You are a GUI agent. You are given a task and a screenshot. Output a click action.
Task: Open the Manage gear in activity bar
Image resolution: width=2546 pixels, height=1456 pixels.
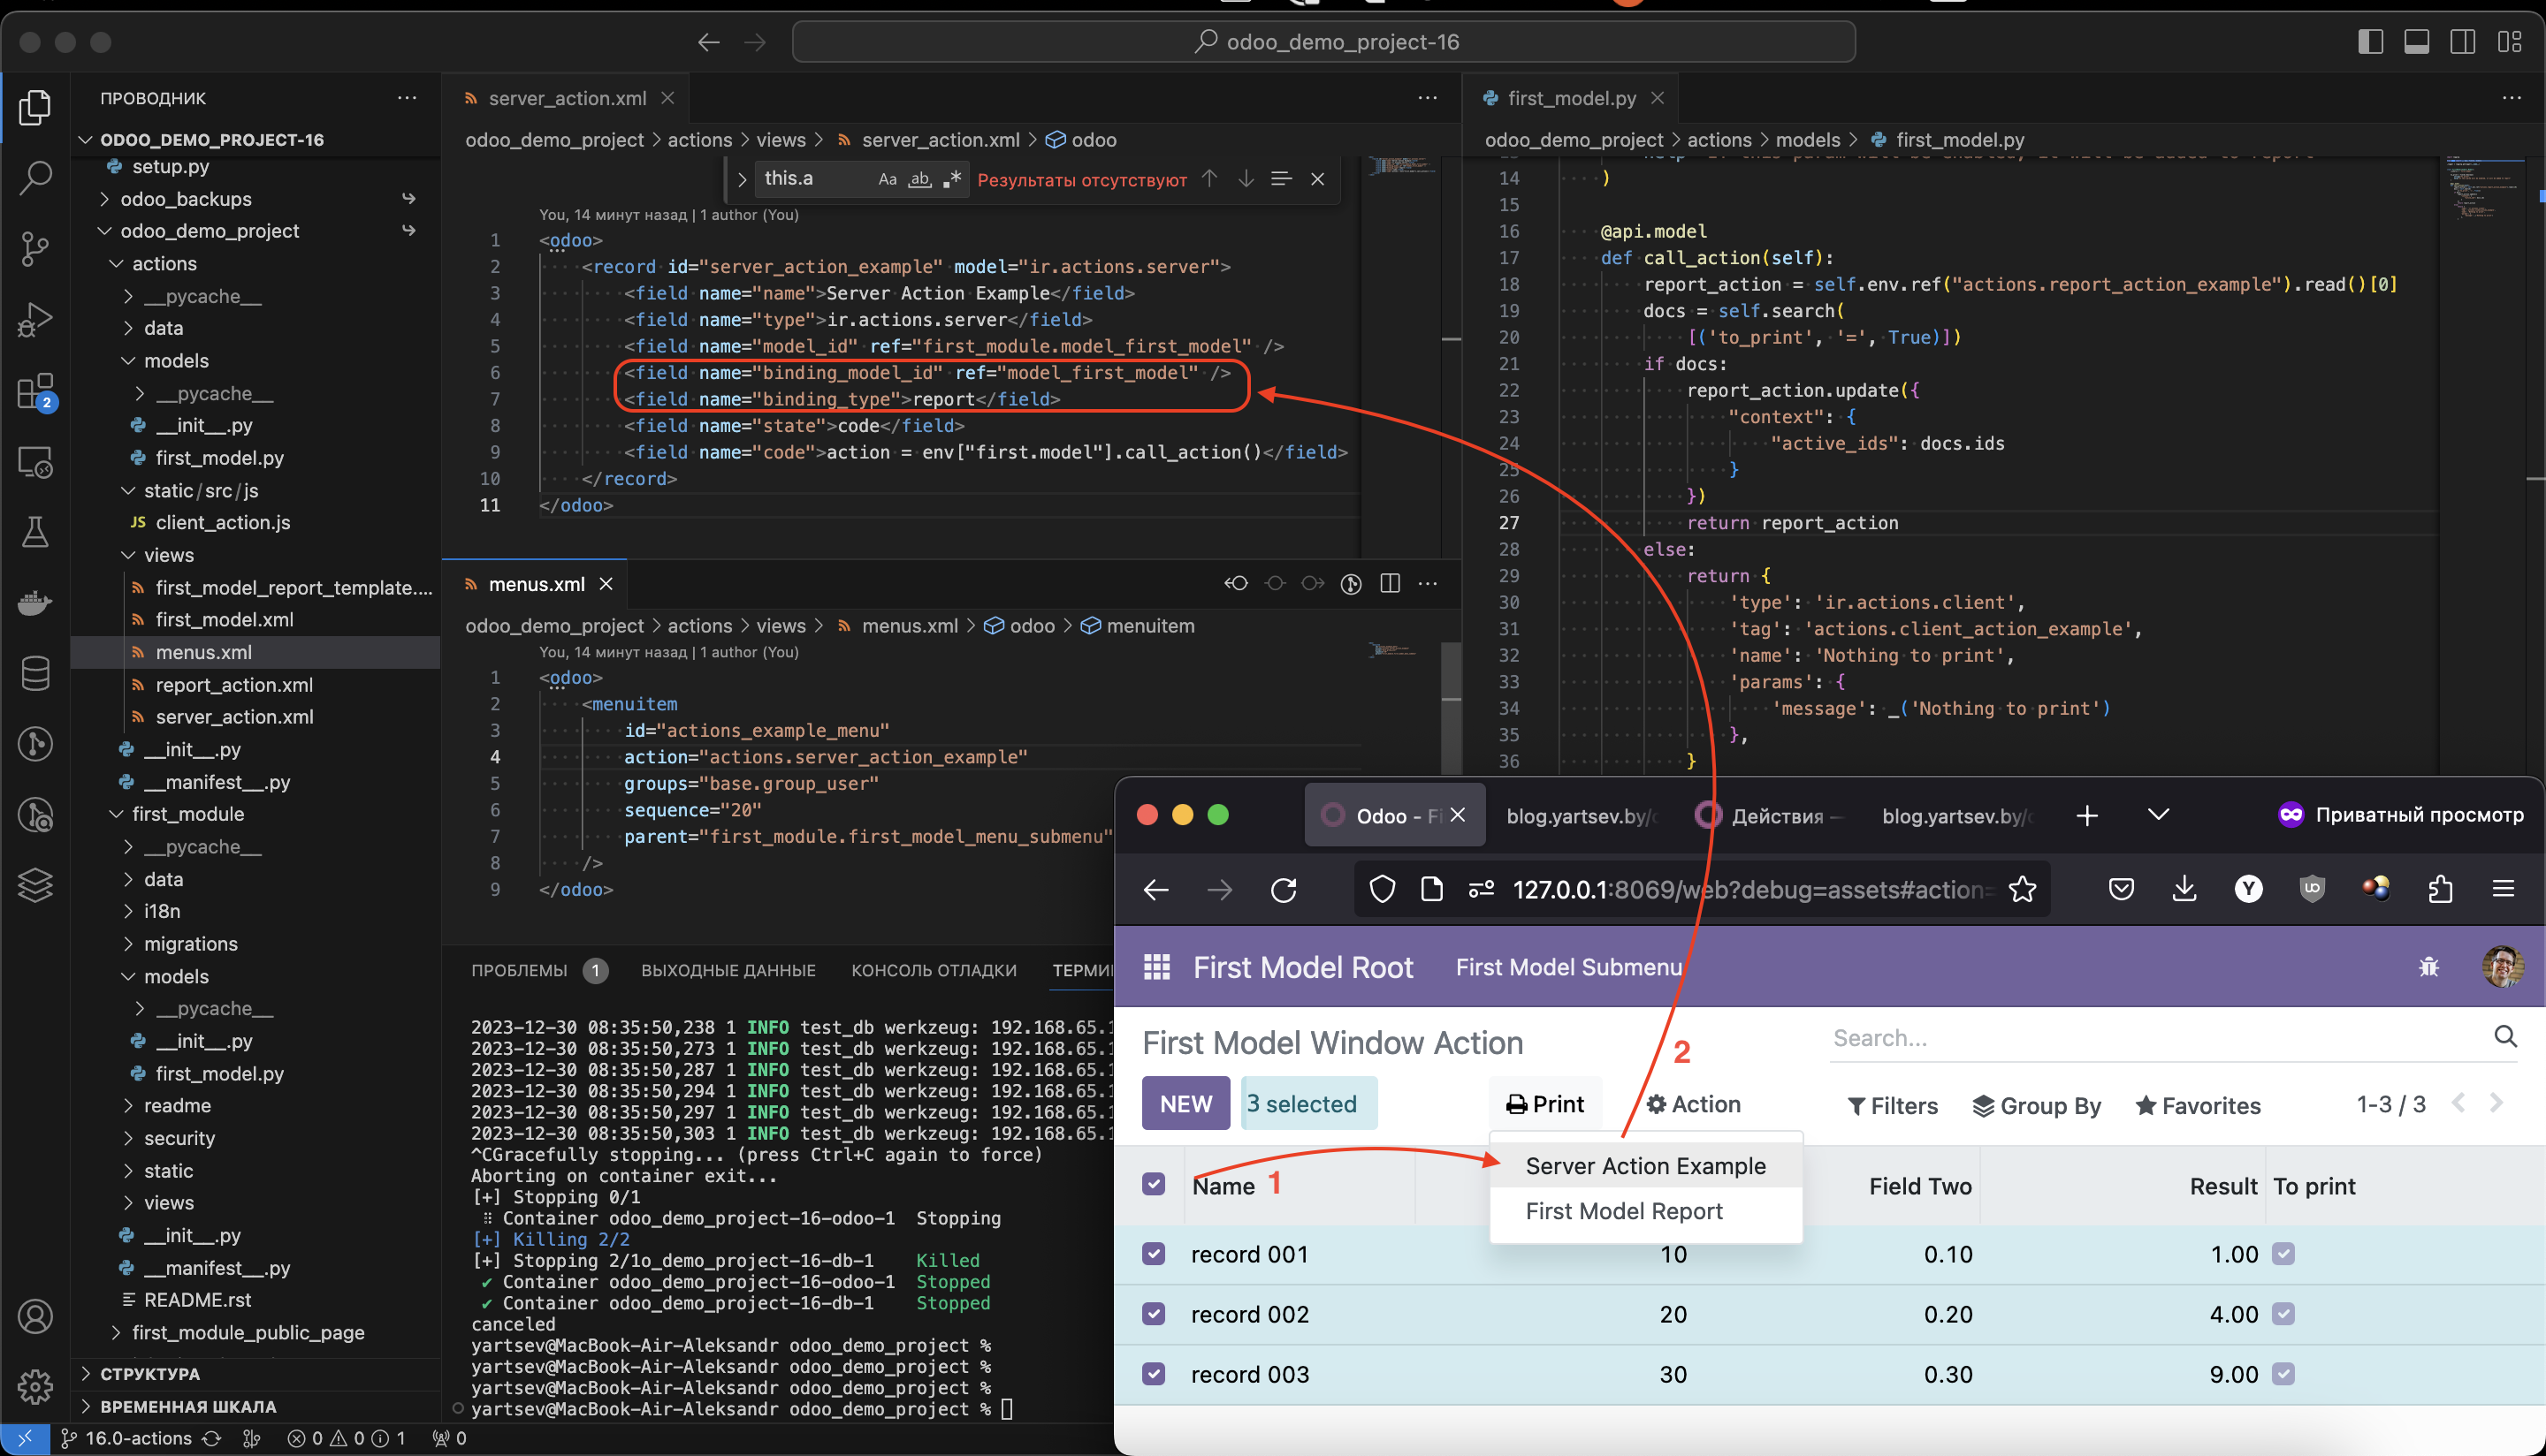pos(35,1386)
